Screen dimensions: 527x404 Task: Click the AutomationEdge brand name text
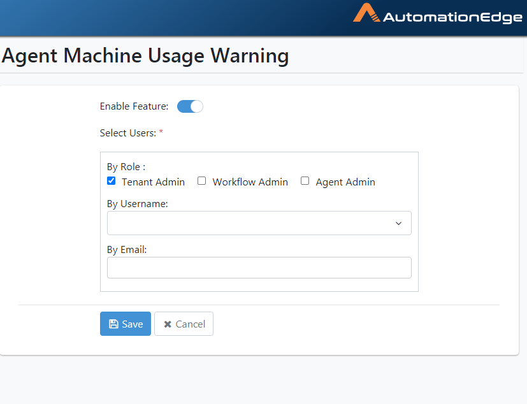click(452, 17)
